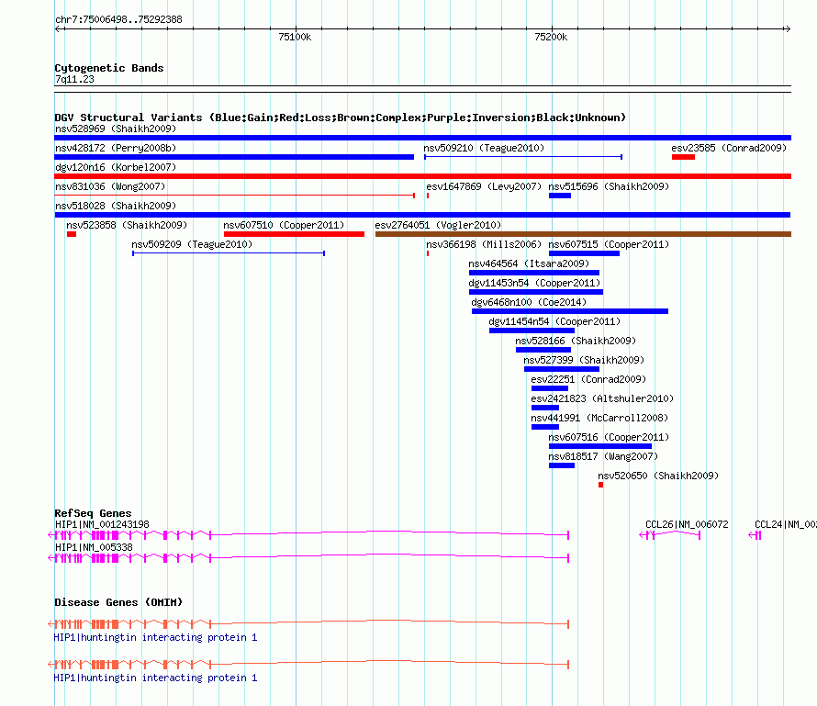Click the CCL24 gene label
817x706 pixels.
pos(785,524)
